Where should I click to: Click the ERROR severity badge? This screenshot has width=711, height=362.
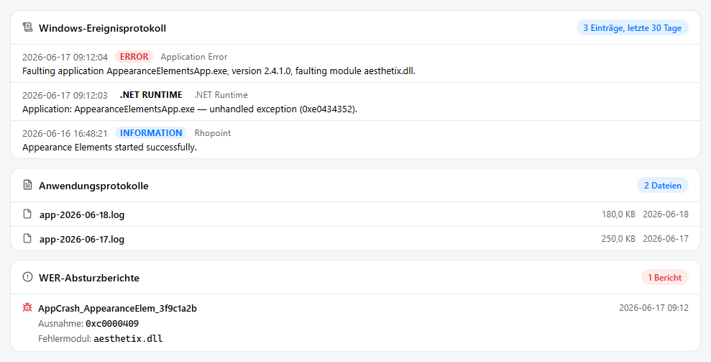pyautogui.click(x=134, y=56)
